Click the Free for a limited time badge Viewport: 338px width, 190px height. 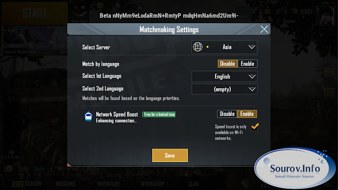coord(159,115)
